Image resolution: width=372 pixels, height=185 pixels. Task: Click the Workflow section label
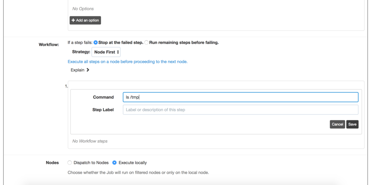coord(49,45)
